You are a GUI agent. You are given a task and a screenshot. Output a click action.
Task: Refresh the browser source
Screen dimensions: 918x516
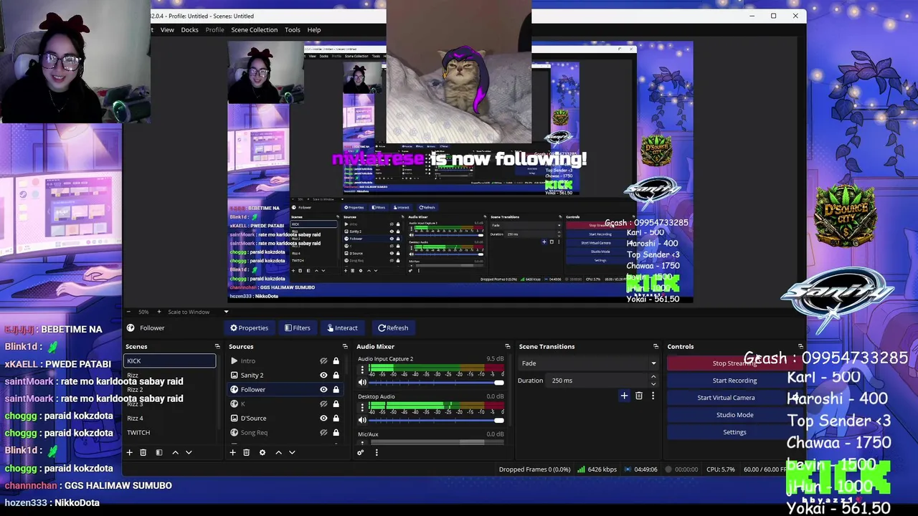click(393, 328)
